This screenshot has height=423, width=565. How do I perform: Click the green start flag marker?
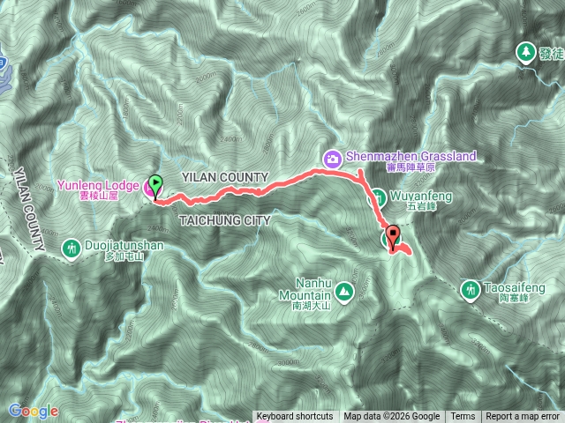click(155, 186)
